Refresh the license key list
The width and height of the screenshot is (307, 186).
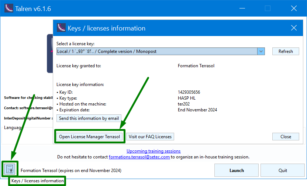click(286, 51)
